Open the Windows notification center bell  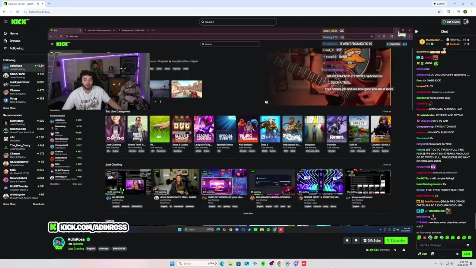click(471, 264)
